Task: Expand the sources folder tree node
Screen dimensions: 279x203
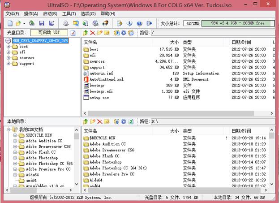Action: pyautogui.click(x=9, y=58)
